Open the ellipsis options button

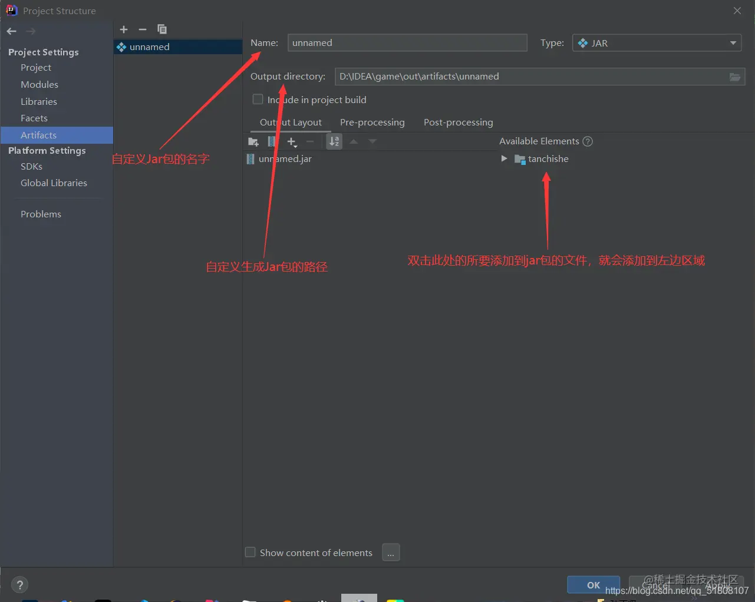(x=391, y=553)
